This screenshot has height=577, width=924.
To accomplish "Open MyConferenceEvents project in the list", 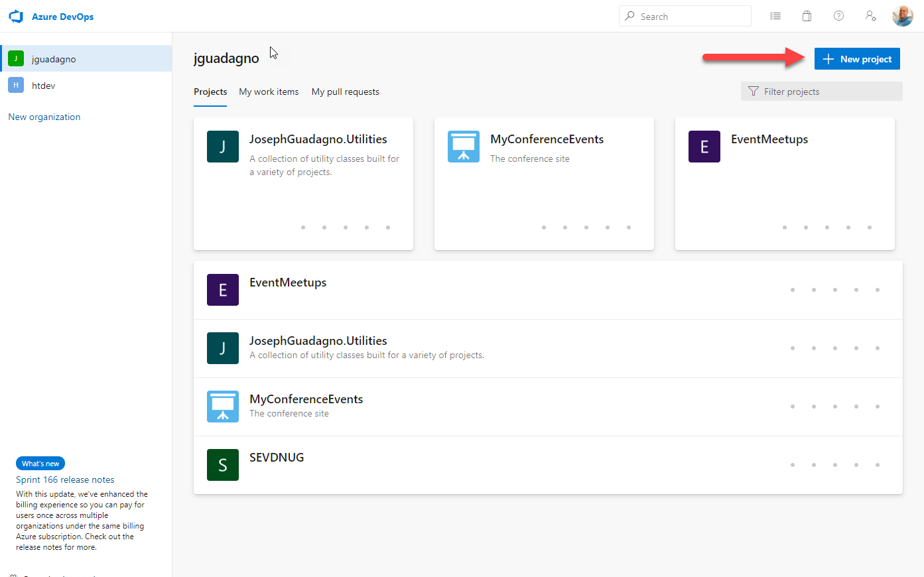I will [548, 407].
